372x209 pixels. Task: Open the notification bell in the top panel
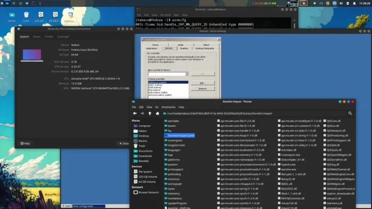tap(354, 3)
